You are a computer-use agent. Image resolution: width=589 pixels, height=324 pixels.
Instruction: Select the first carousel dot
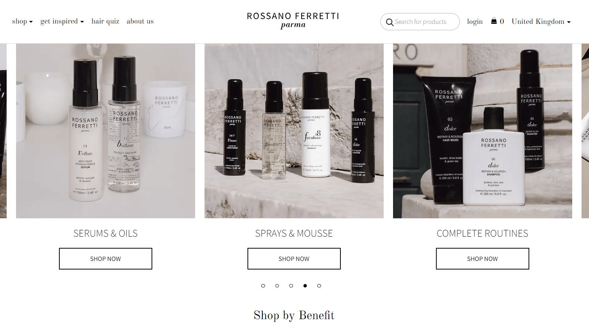point(263,286)
